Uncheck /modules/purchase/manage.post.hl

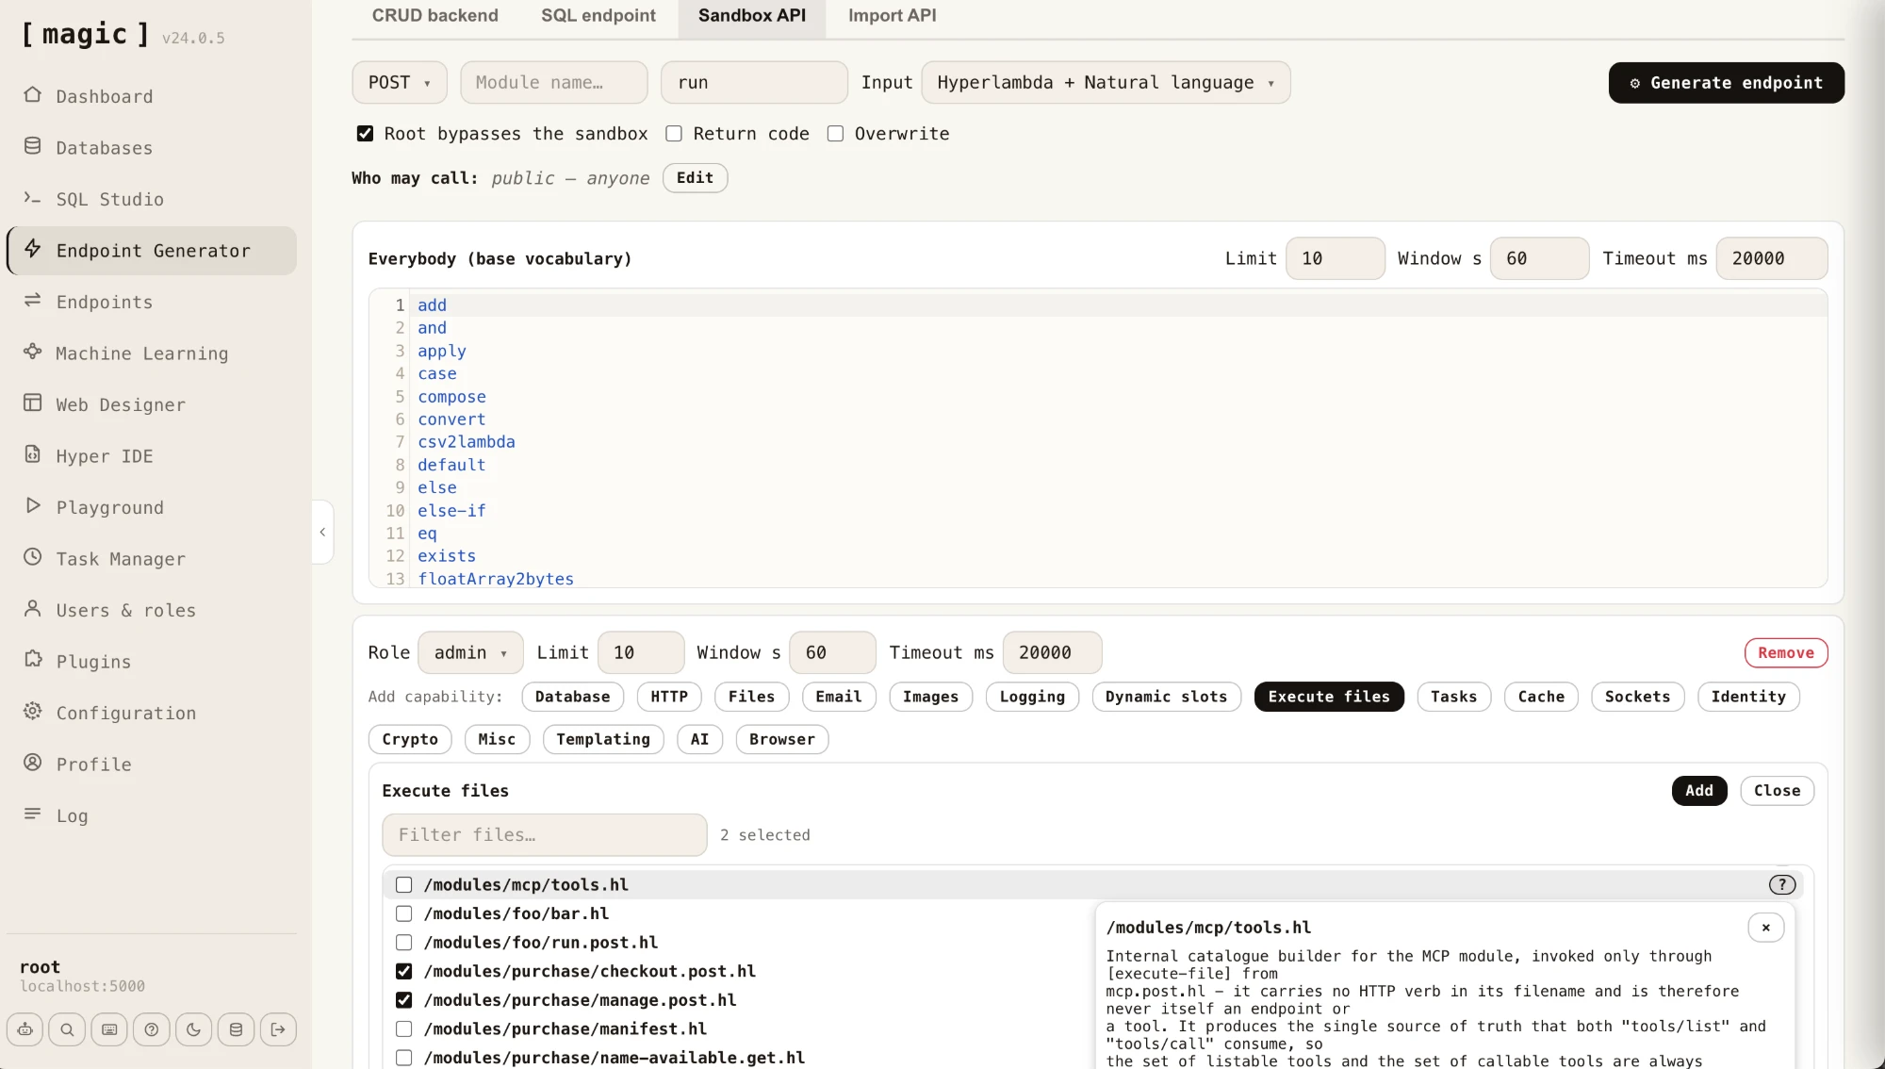pos(403,1000)
